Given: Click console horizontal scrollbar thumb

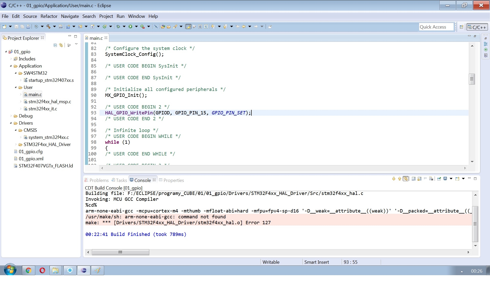Looking at the screenshot, I should pos(120,252).
